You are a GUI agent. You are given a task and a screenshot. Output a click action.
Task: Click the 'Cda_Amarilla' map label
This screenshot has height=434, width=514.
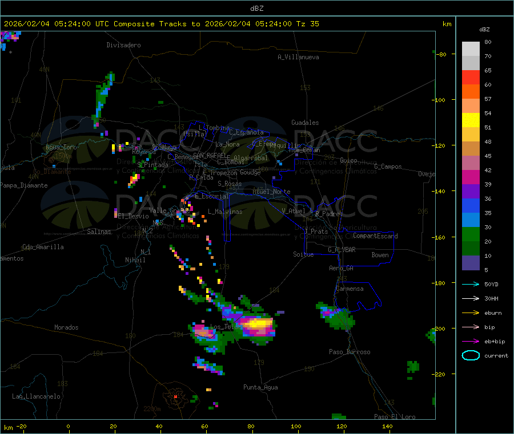(x=43, y=247)
